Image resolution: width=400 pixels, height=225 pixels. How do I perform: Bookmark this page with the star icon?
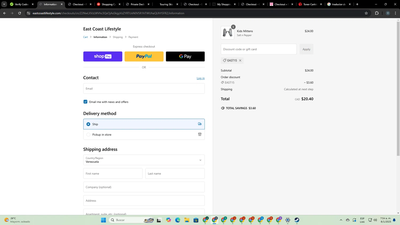click(x=366, y=13)
